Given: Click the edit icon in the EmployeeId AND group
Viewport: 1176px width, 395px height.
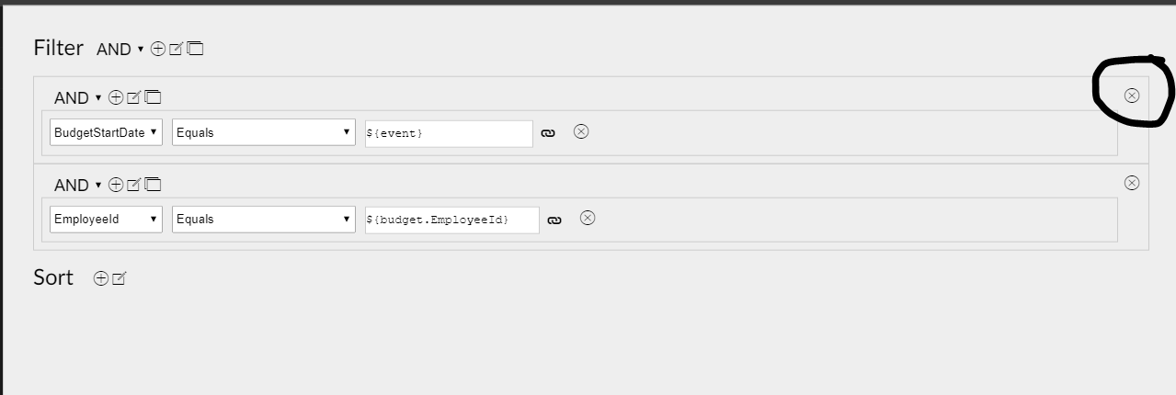Looking at the screenshot, I should (133, 185).
